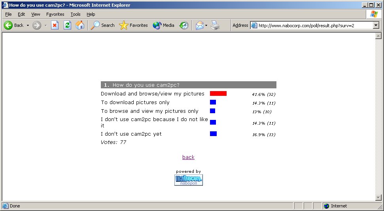This screenshot has height=211, width=384.
Task: Open the File menu
Action: tap(8, 14)
